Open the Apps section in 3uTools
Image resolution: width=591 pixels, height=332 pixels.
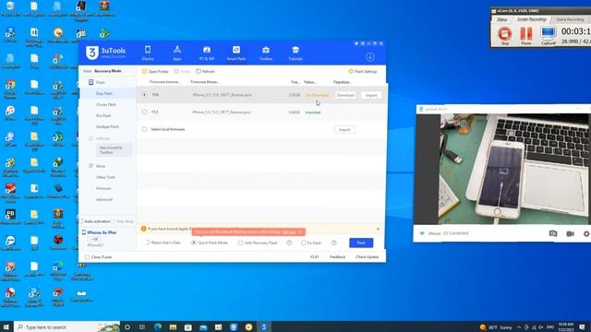176,53
